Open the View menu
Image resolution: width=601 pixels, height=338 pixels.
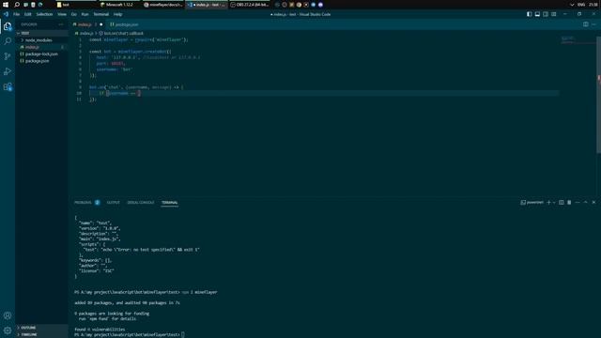coord(62,14)
